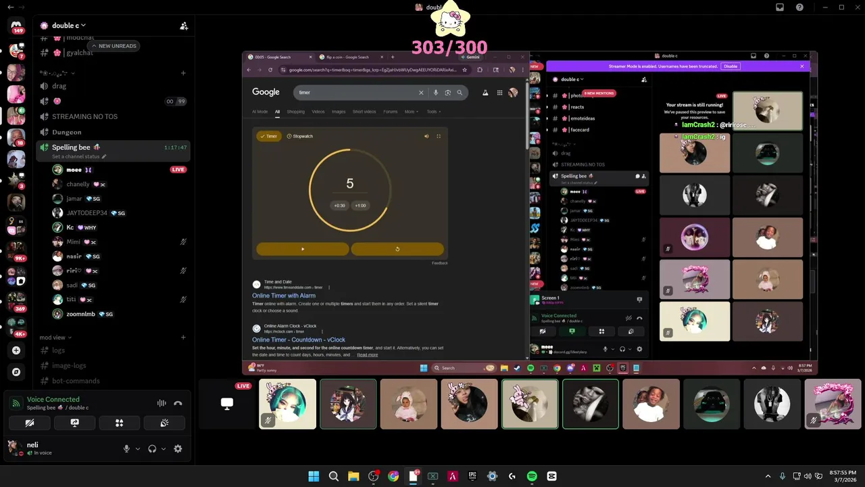
Task: Open the soundboard button
Action: (x=164, y=423)
